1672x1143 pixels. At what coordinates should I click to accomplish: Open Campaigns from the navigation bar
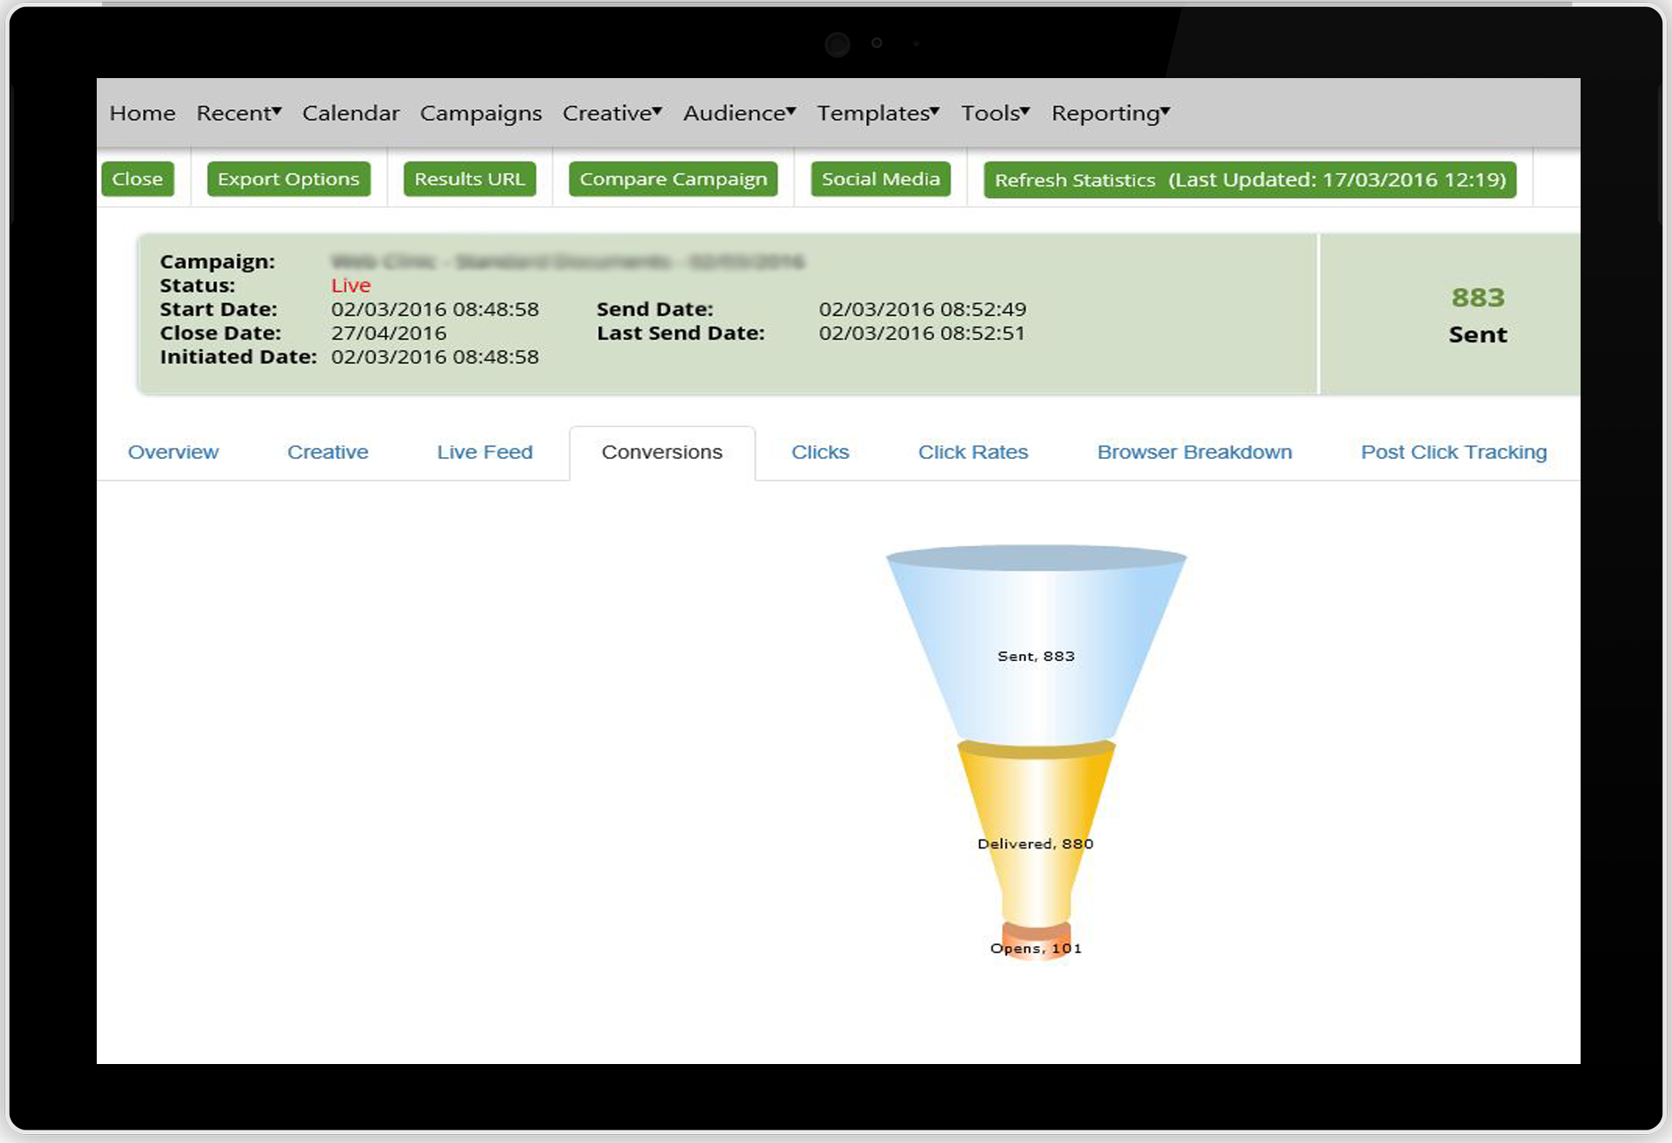[480, 113]
